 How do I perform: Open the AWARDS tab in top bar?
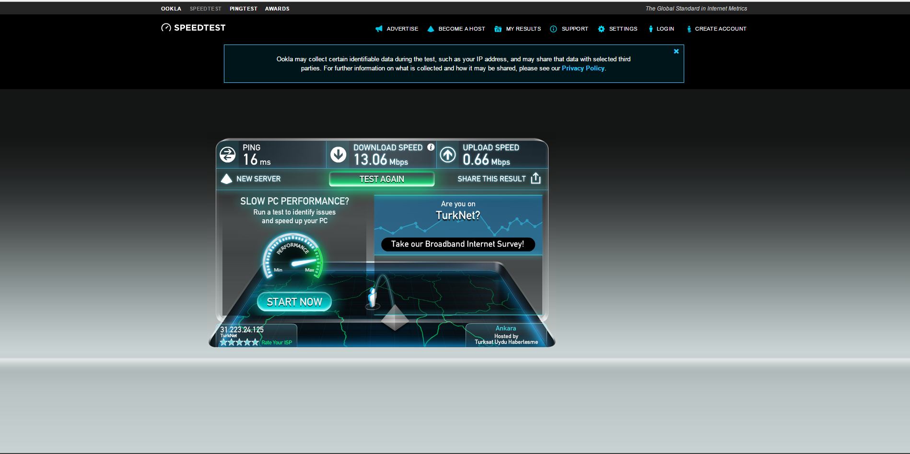click(x=277, y=9)
